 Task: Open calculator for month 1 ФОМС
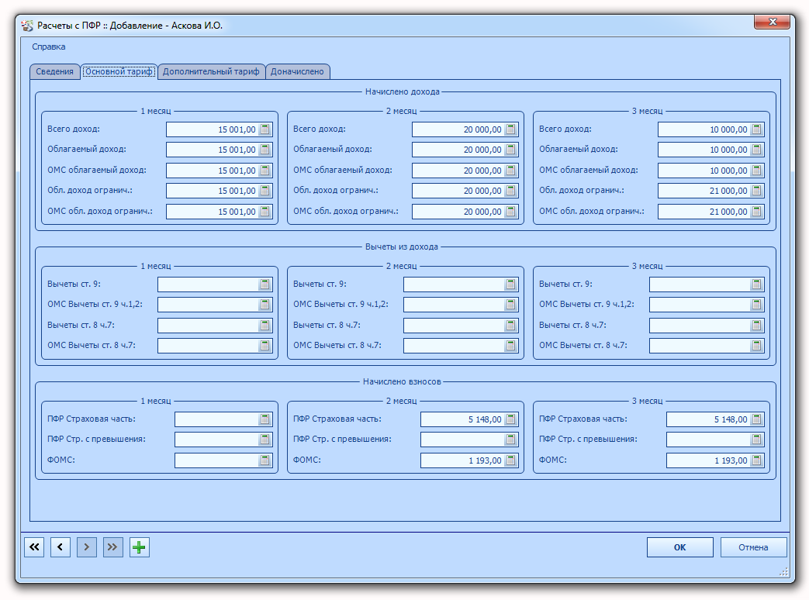coord(264,460)
